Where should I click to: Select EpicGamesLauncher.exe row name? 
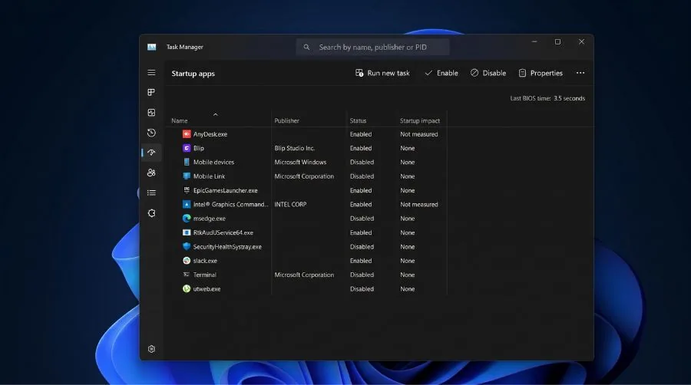coord(225,190)
